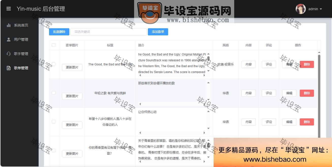Screen dimensions: 332x167
Task: Click the 批量删除 button
Action: pyautogui.click(x=59, y=32)
